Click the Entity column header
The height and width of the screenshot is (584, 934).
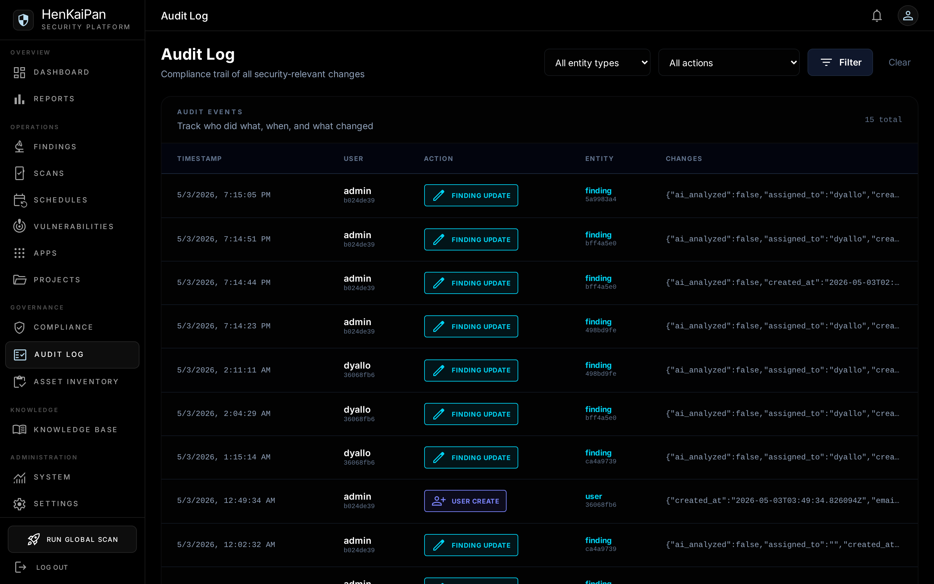599,159
